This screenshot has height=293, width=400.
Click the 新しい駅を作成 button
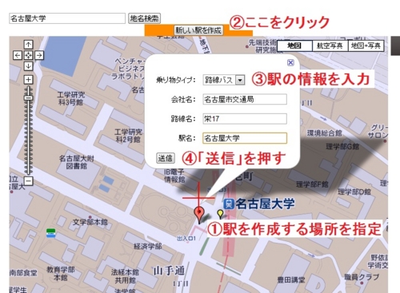198,30
